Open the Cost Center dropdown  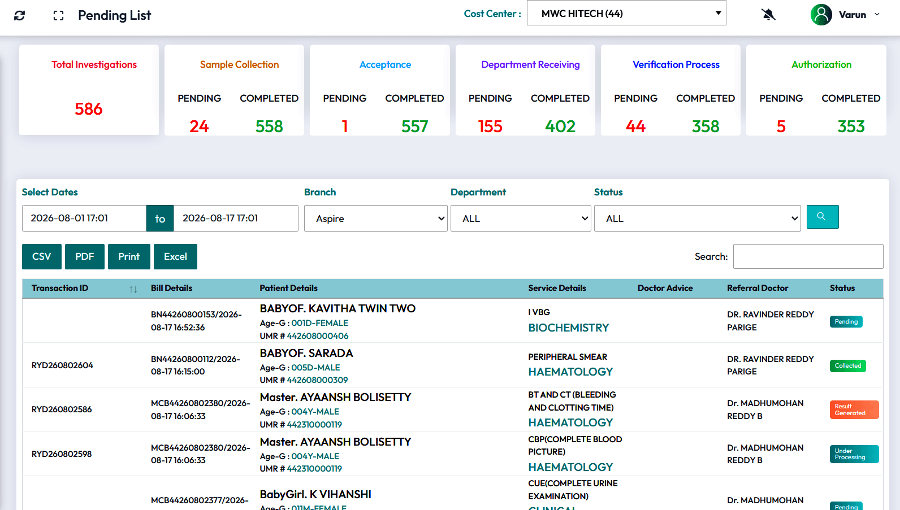[626, 13]
